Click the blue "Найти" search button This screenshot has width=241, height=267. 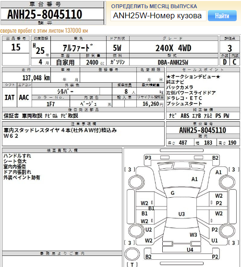(222, 16)
